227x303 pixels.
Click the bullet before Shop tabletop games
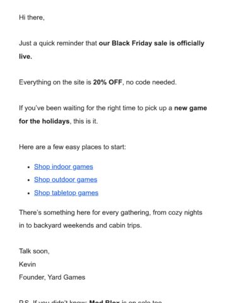[x=28, y=193]
